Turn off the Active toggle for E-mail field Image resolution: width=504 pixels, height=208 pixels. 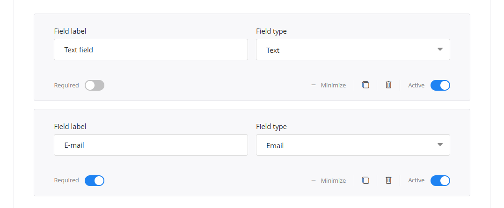point(440,181)
